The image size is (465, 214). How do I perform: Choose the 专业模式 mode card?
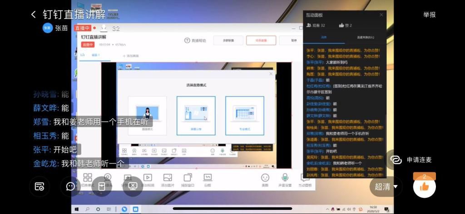tap(244, 115)
